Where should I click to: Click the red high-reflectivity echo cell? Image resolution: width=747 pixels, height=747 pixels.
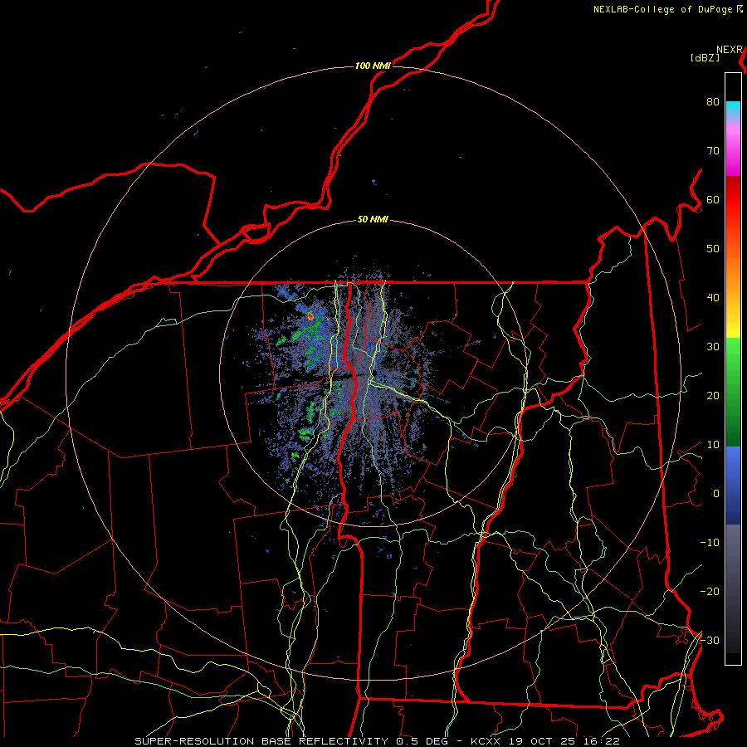pos(310,315)
